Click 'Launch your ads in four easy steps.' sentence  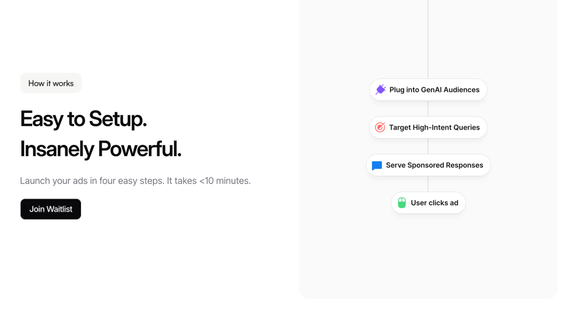[x=92, y=181]
